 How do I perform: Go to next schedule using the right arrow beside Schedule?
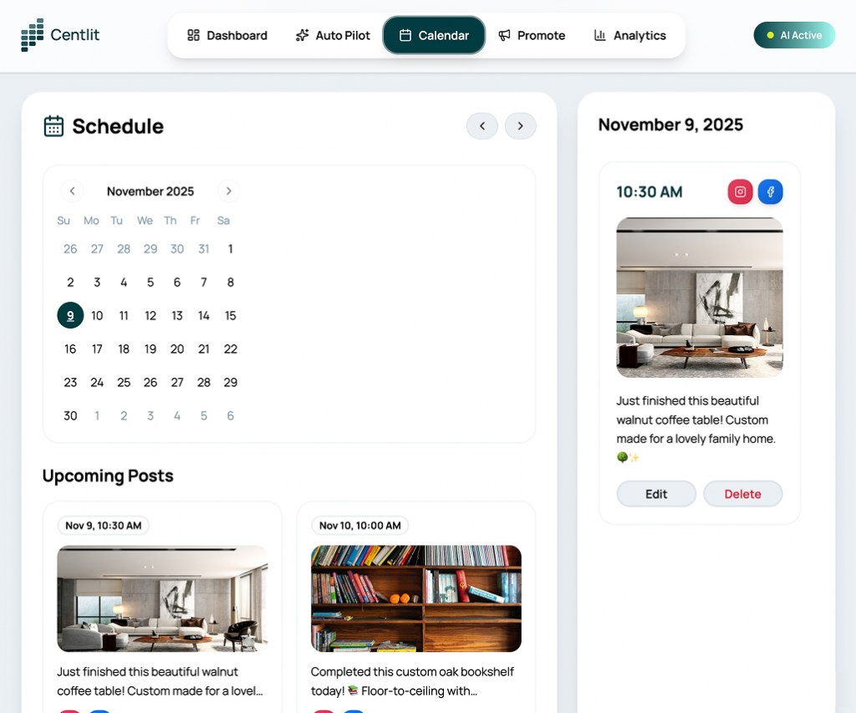point(520,126)
